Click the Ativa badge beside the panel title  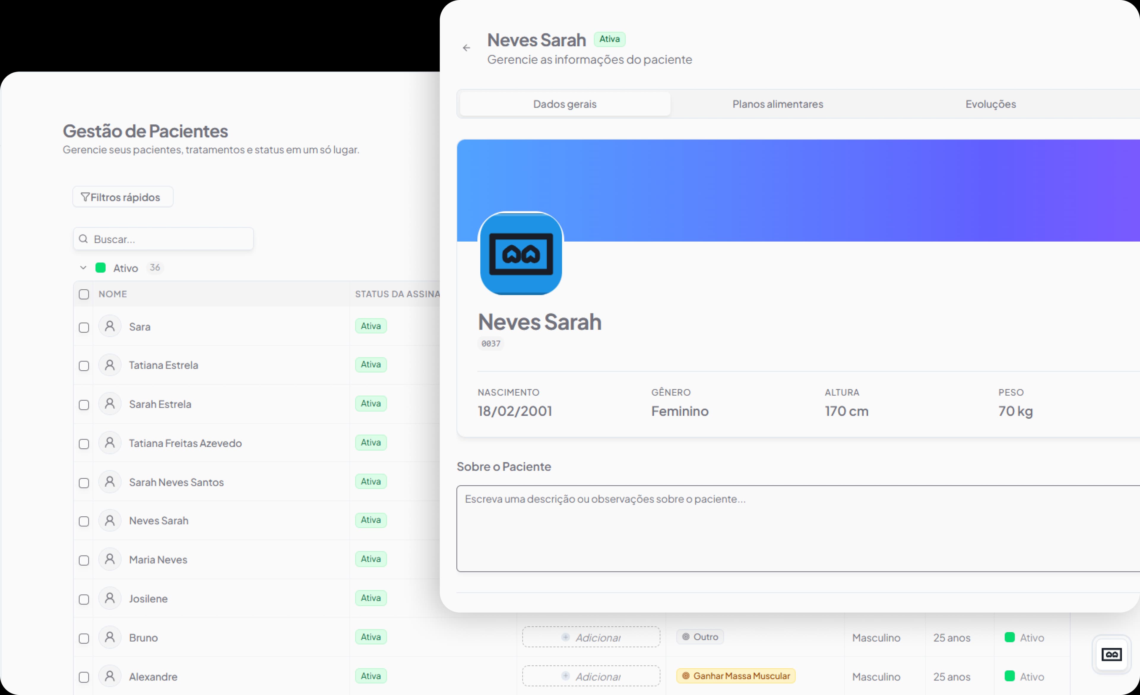[x=609, y=39]
